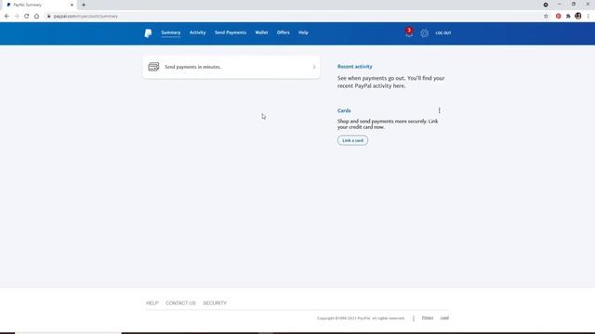The image size is (595, 334).
Task: Open the Cards heading link
Action: [344, 110]
